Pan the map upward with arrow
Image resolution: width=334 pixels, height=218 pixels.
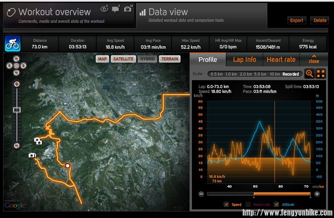(x=17, y=59)
